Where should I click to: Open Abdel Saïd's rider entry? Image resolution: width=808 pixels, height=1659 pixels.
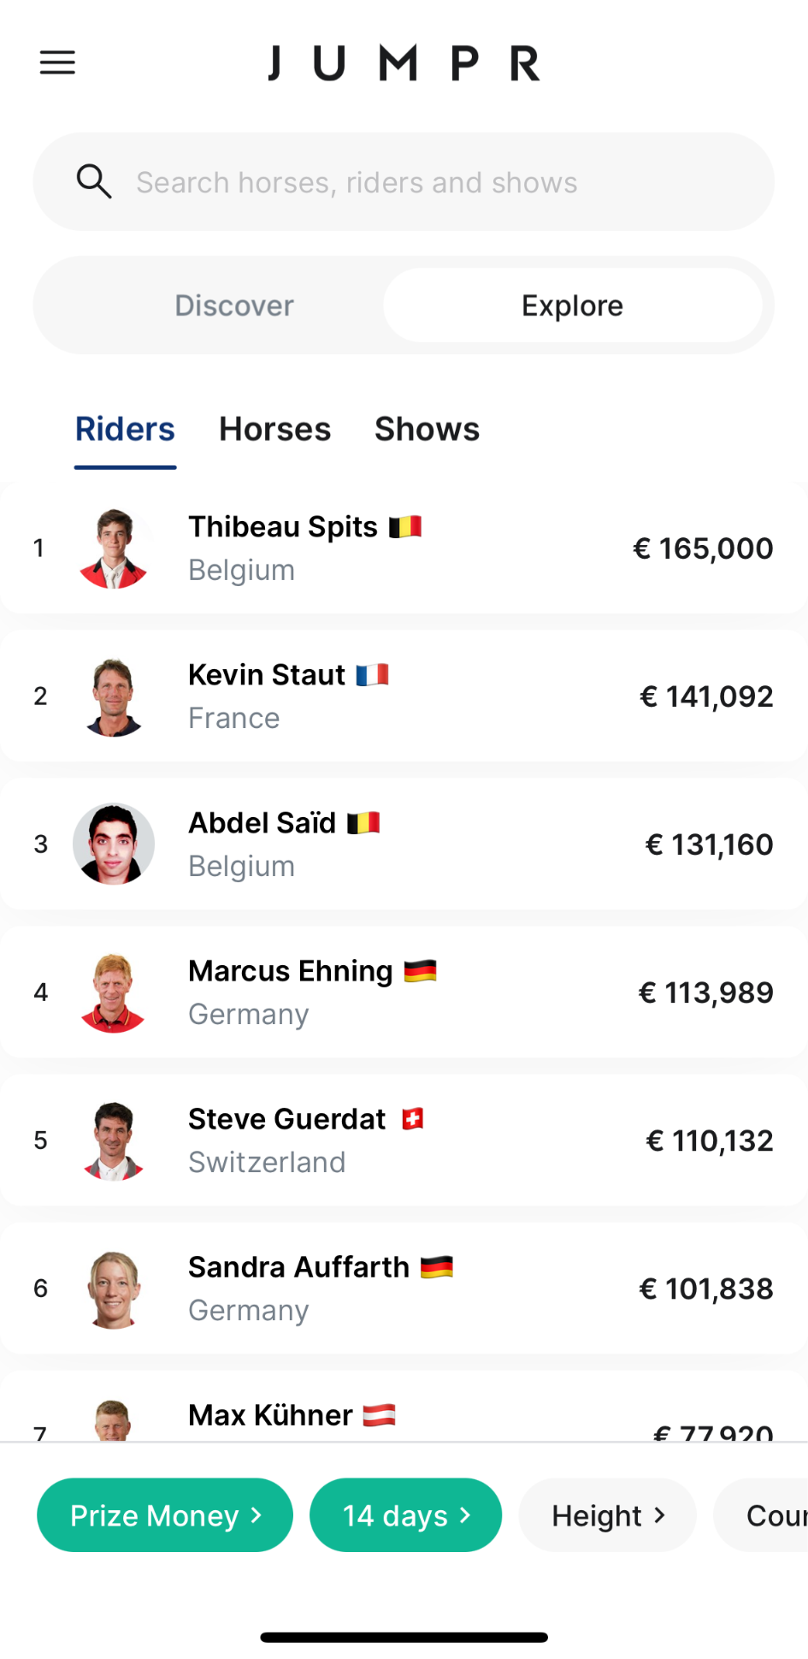coord(404,844)
